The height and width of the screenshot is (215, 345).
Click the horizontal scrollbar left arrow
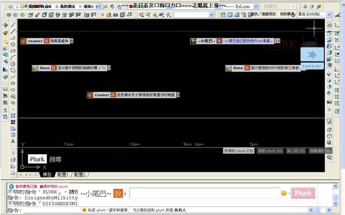coord(311,210)
